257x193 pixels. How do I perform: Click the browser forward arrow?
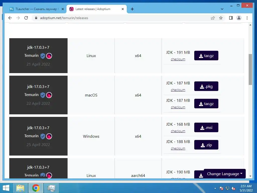click(18, 18)
